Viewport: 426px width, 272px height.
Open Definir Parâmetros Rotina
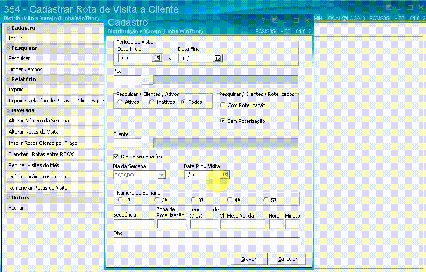click(x=54, y=177)
